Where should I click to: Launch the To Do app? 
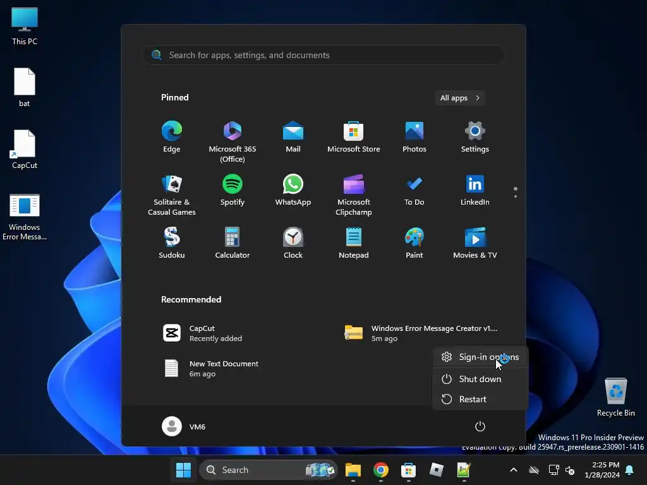coord(414,191)
